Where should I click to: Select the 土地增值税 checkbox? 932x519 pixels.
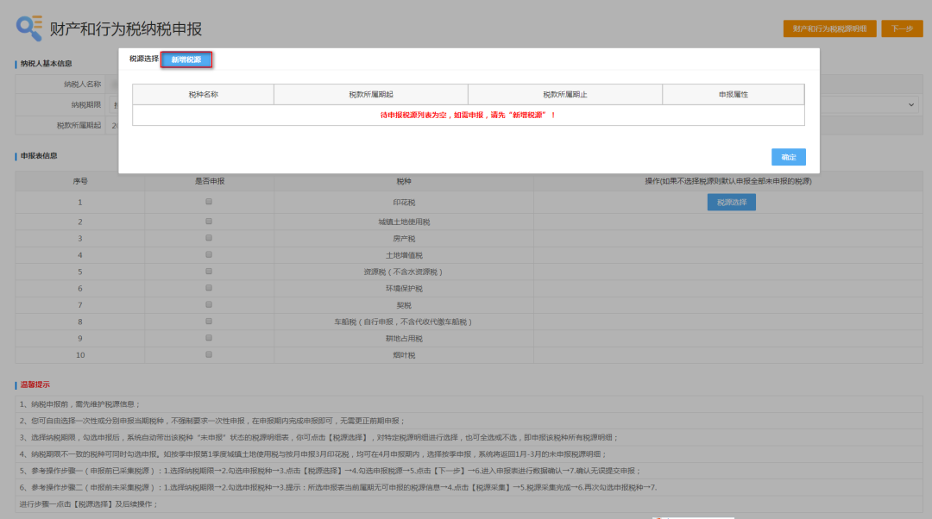209,254
